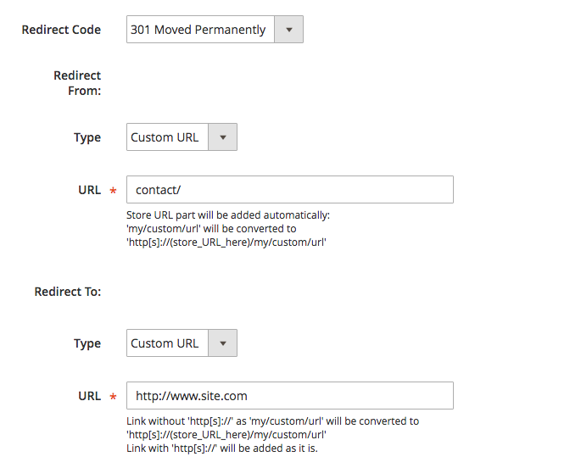Click the Redirect From: section heading
The image size is (581, 468).
[x=77, y=83]
